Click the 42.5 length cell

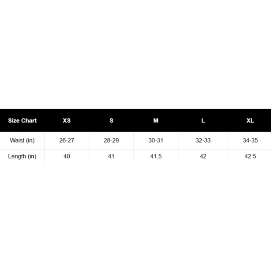pyautogui.click(x=250, y=156)
